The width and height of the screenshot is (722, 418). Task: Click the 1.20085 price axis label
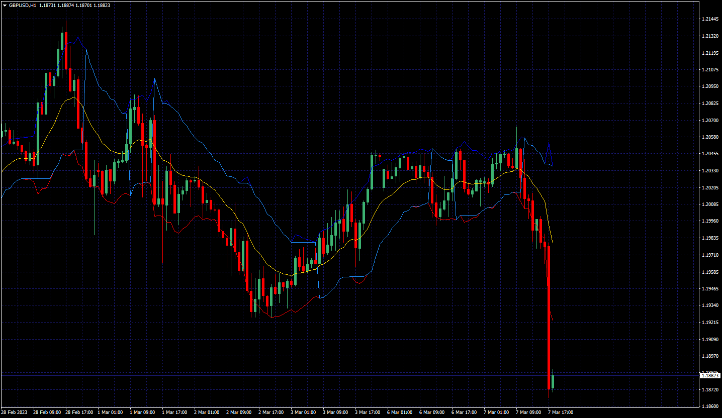[x=710, y=204]
